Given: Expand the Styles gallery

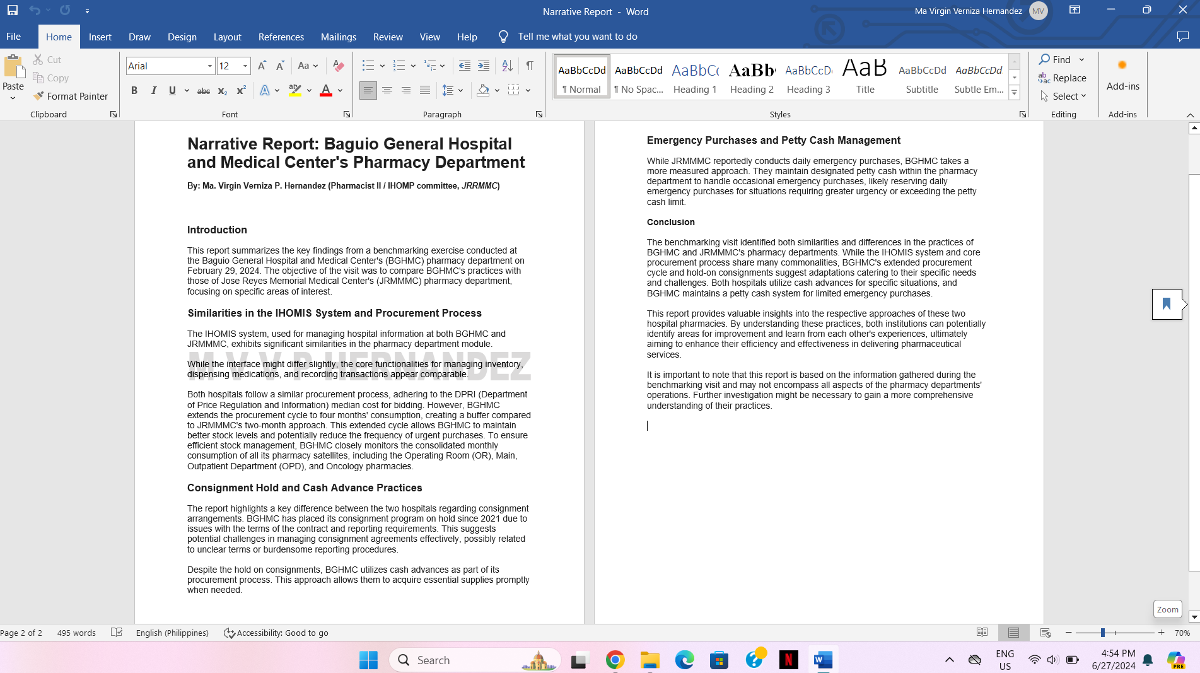Looking at the screenshot, I should 1014,93.
